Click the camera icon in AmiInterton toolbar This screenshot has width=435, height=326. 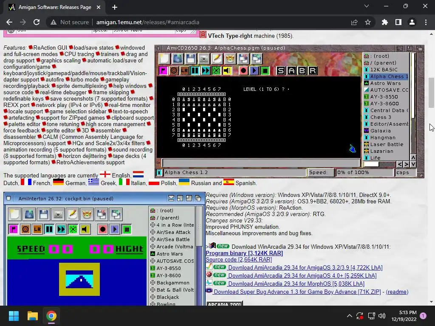(x=58, y=214)
